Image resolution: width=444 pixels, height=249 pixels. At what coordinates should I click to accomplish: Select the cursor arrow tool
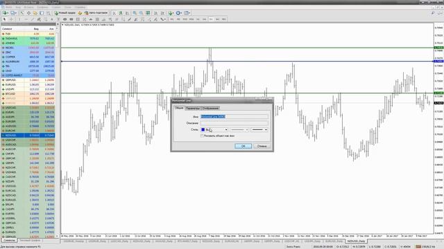pyautogui.click(x=4, y=19)
